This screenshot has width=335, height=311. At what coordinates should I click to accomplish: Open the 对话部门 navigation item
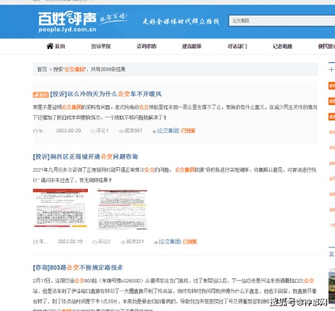pyautogui.click(x=237, y=47)
